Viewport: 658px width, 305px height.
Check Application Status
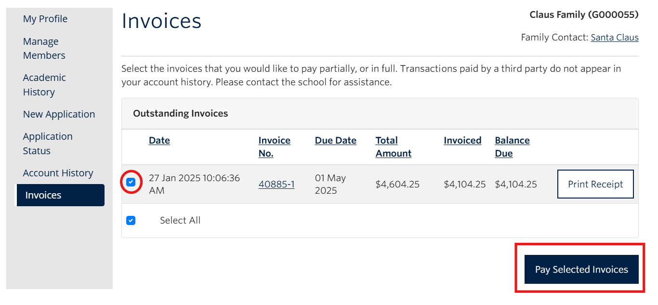(48, 143)
